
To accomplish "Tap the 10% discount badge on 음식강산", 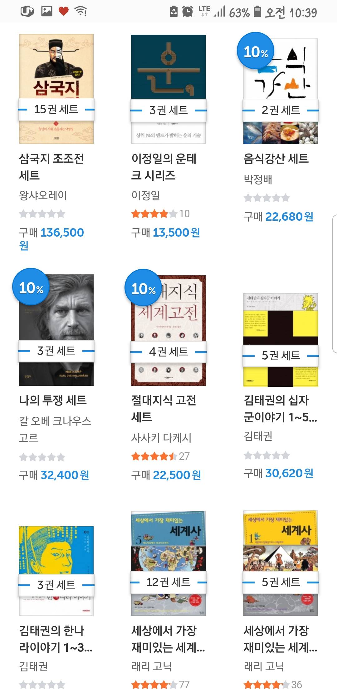I will [256, 51].
